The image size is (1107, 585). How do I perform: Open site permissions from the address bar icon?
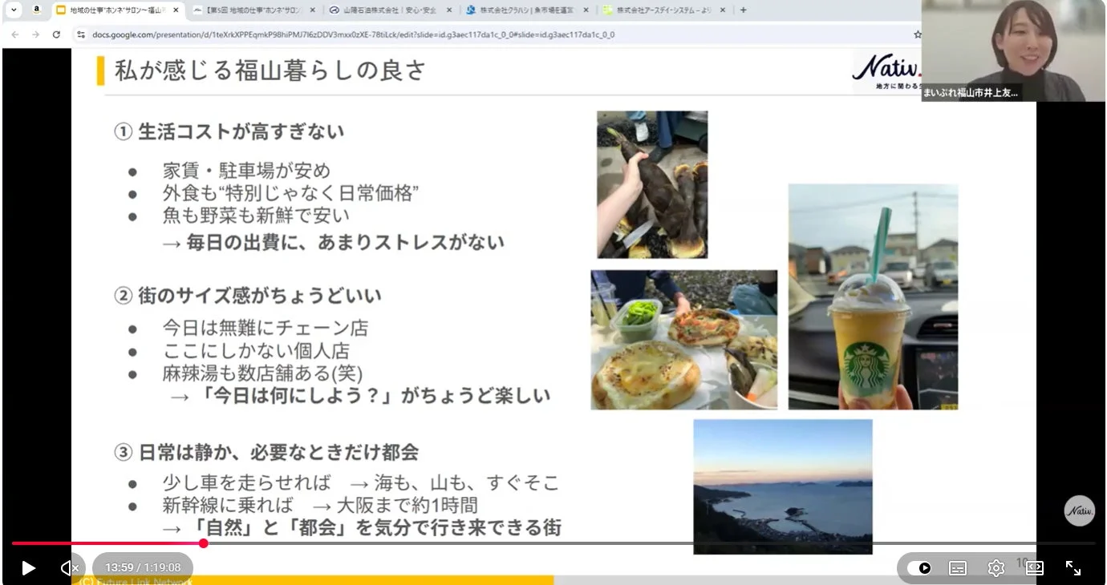click(81, 34)
